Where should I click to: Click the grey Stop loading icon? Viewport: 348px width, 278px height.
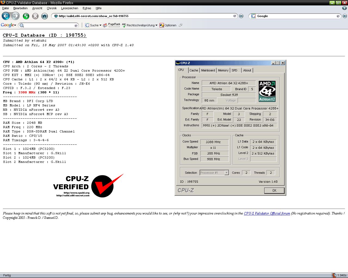(x=35, y=16)
